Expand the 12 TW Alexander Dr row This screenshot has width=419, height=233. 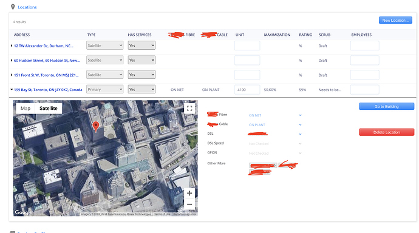(x=12, y=46)
